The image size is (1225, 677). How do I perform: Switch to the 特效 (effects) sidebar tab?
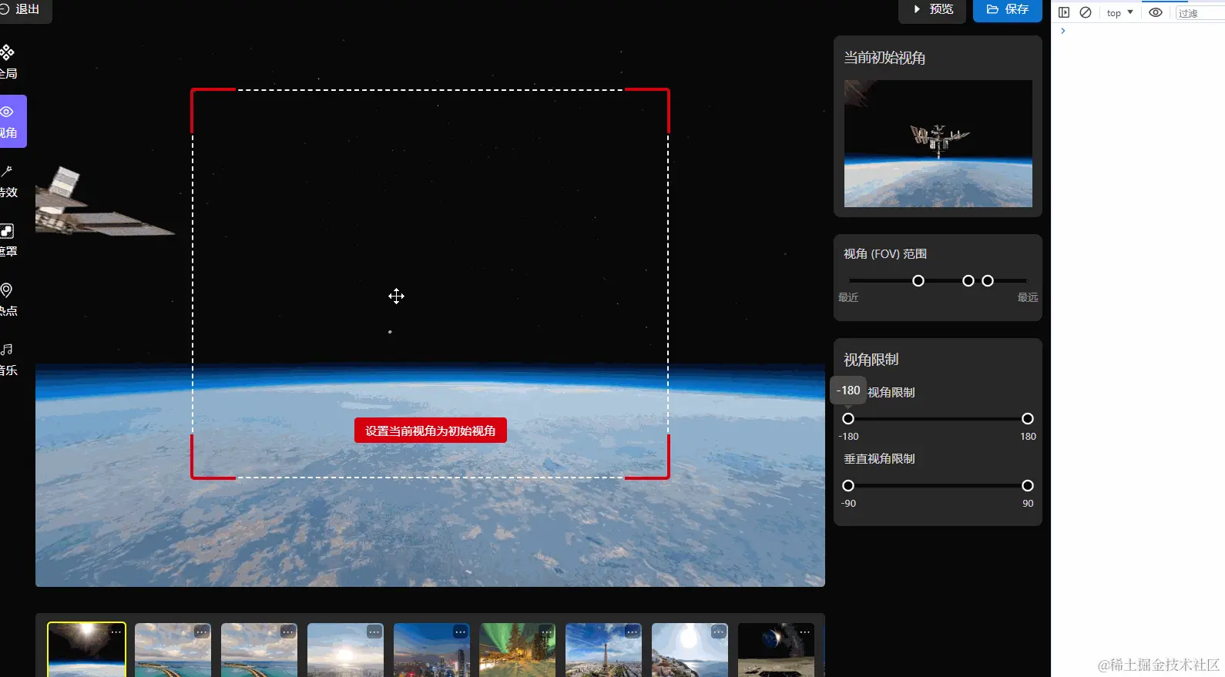coord(8,182)
